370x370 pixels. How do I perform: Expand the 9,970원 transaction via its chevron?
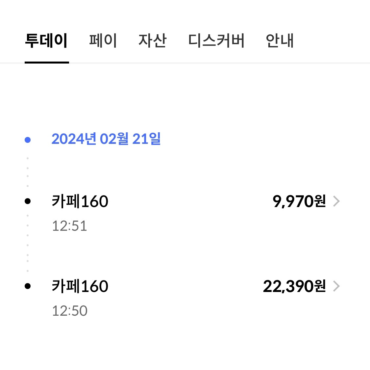point(336,201)
